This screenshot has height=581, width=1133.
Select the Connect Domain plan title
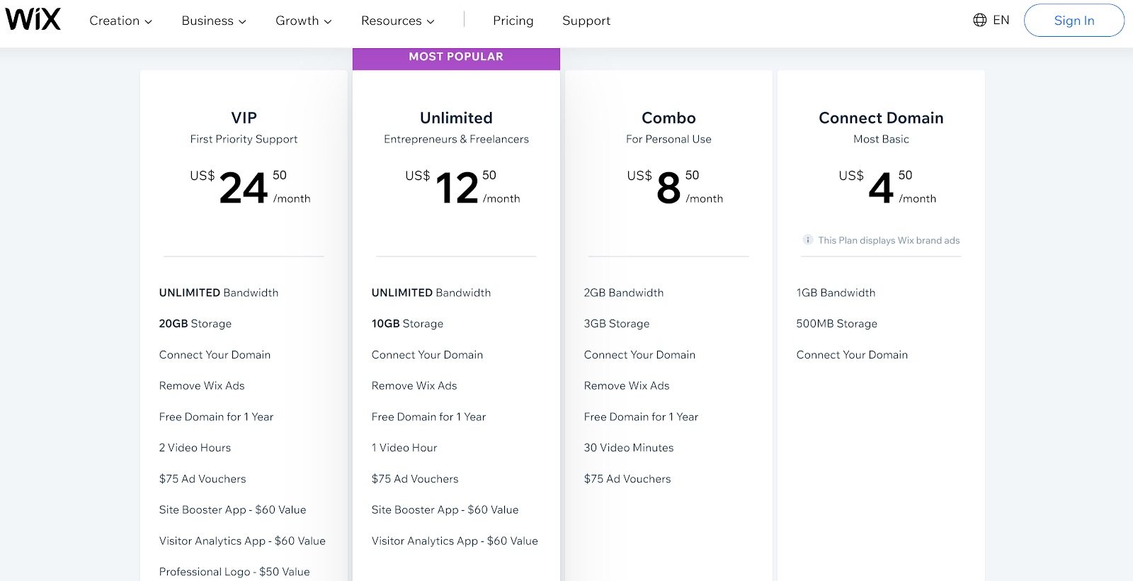[x=881, y=118]
